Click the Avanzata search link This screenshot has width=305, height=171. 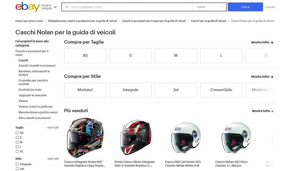pyautogui.click(x=270, y=7)
